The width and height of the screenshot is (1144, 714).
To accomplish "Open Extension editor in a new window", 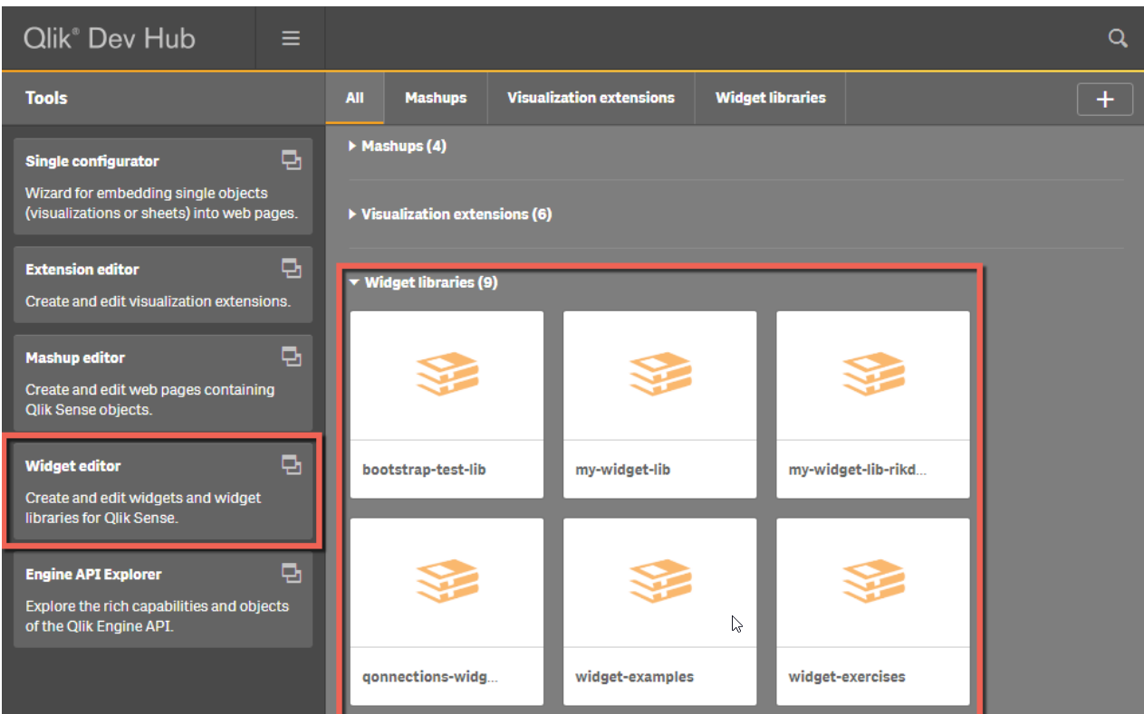I will point(292,267).
